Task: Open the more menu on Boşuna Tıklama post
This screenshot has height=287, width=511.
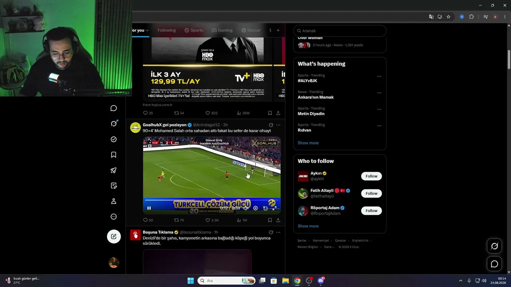Action: click(x=278, y=232)
